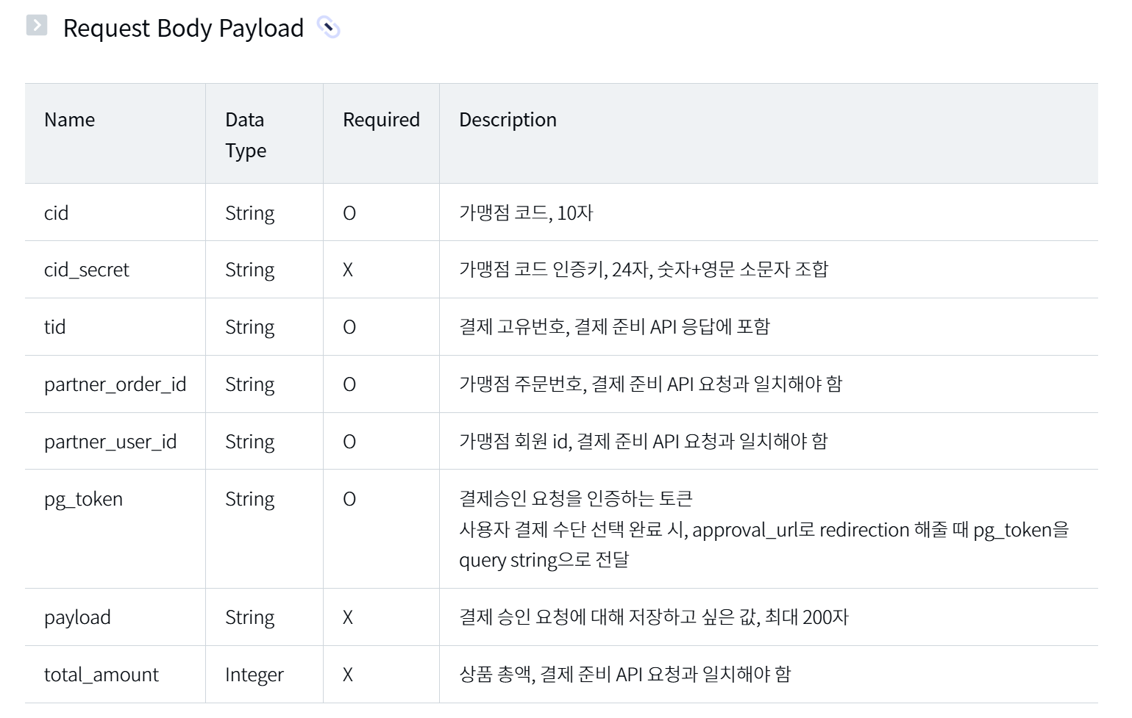Viewport: 1132px width, 718px height.
Task: Select the total_amount parameter name
Action: pos(101,675)
